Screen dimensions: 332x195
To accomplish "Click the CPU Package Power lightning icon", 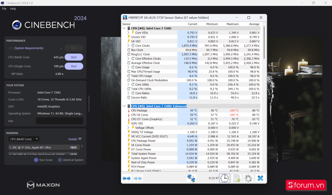I will click(x=129, y=141).
